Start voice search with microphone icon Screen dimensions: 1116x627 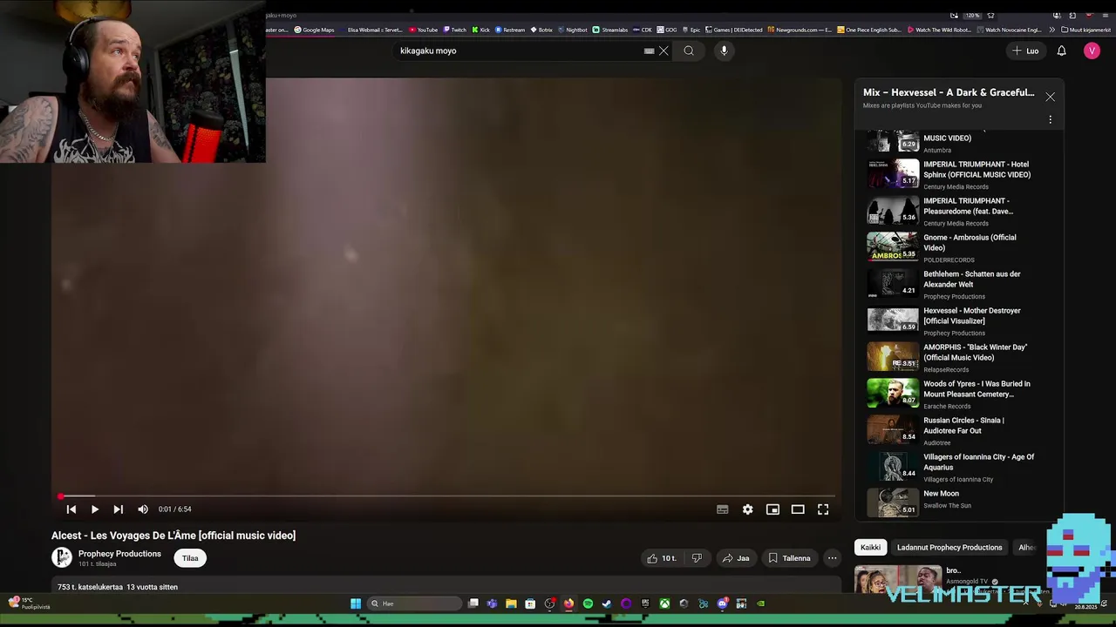pos(724,51)
